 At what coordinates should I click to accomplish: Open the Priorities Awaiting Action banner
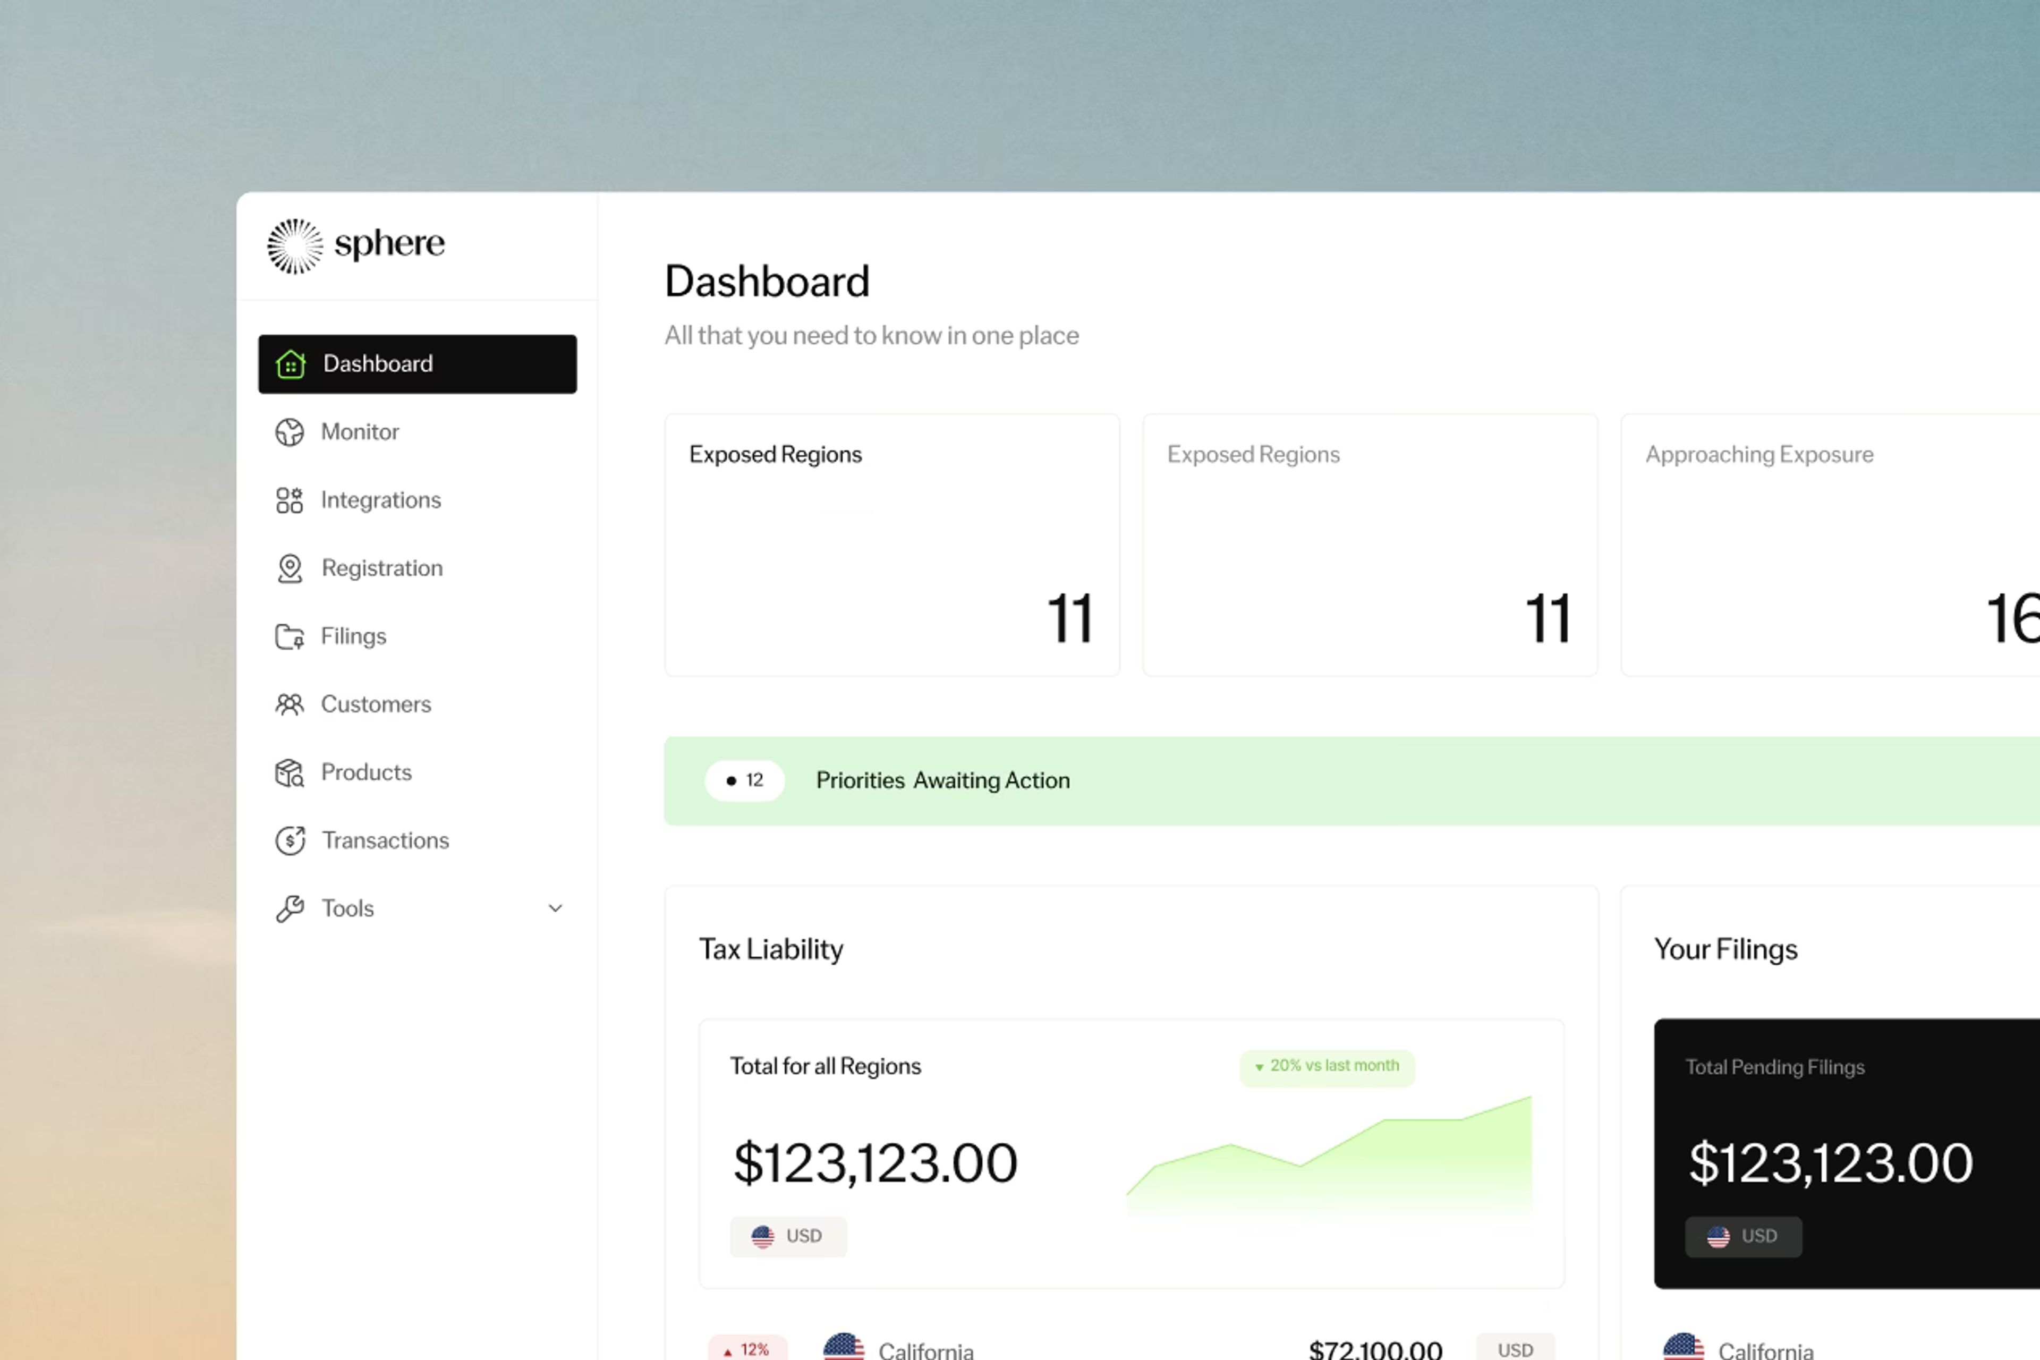(1352, 780)
